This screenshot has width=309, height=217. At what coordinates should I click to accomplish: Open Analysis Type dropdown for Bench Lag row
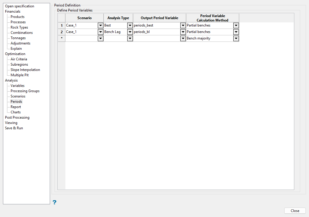coord(130,32)
